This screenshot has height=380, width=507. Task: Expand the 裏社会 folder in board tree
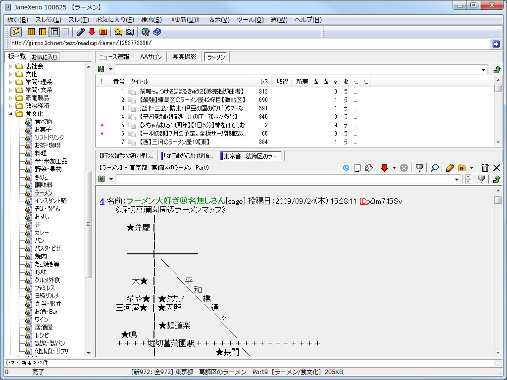pos(11,66)
